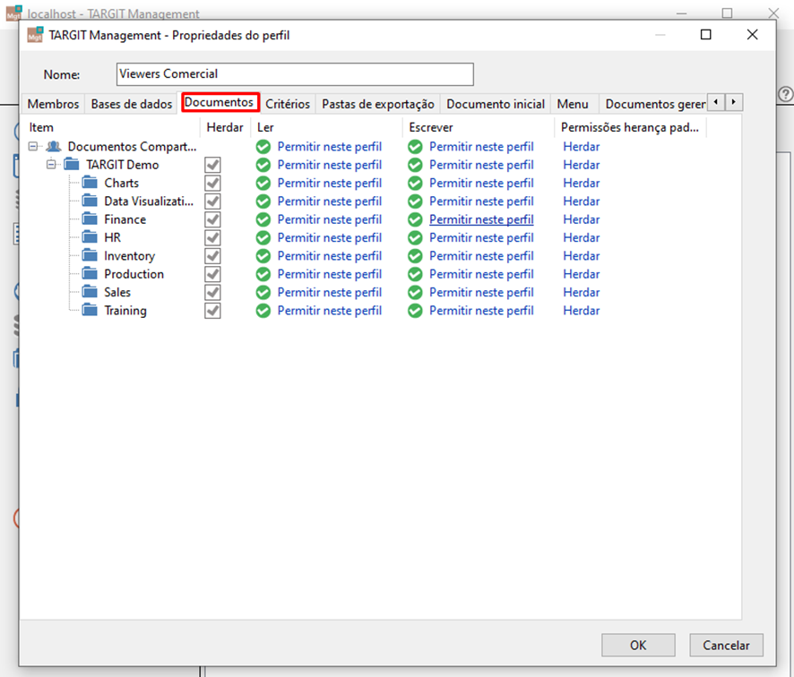Viewport: 794px width, 677px height.
Task: Click Escrever 'Permitir neste perfil' for Documentos Compart...
Action: click(x=481, y=146)
